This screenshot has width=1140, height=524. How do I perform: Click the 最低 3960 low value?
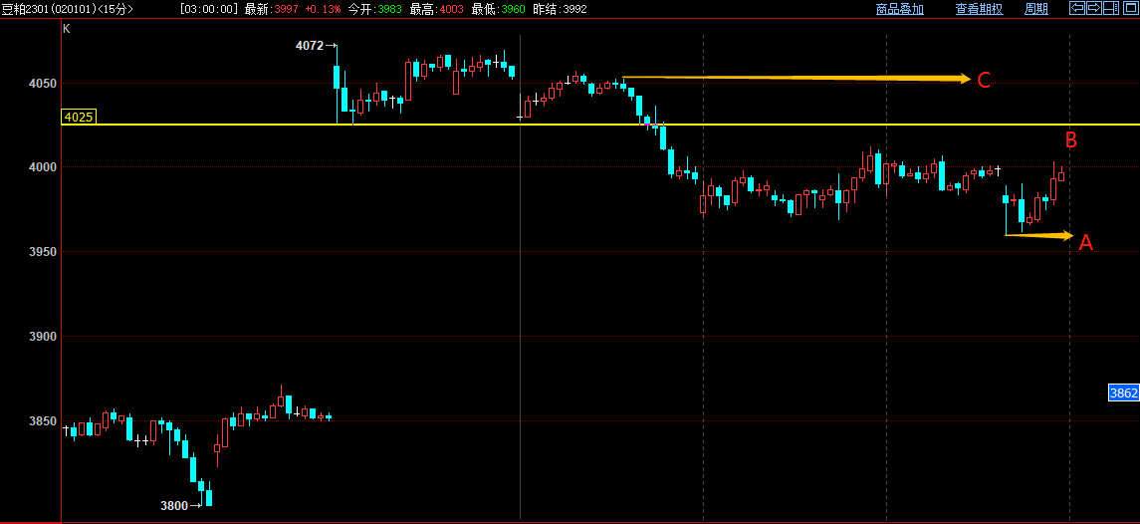(x=499, y=9)
